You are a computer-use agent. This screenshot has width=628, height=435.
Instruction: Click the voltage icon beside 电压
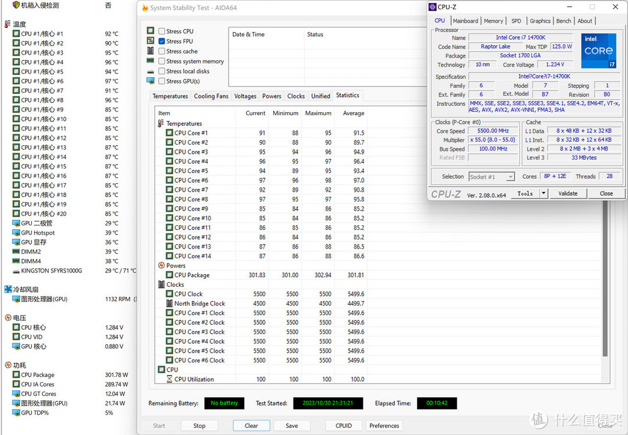pos(8,318)
